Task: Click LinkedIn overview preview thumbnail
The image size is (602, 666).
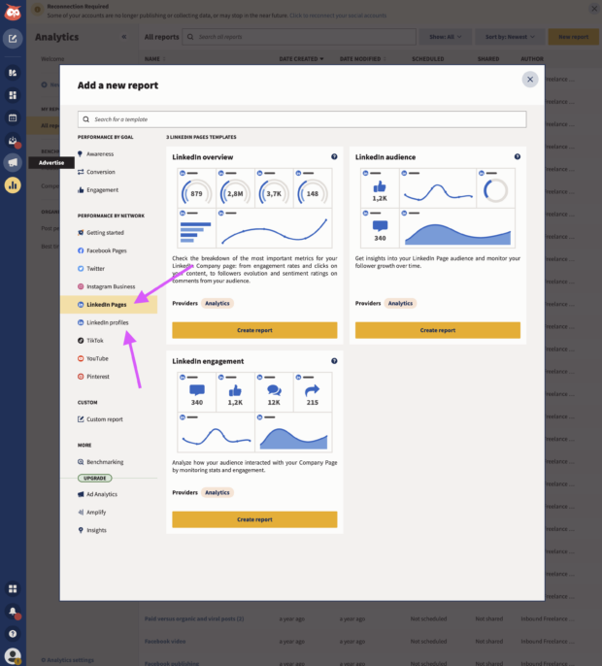Action: [x=254, y=208]
